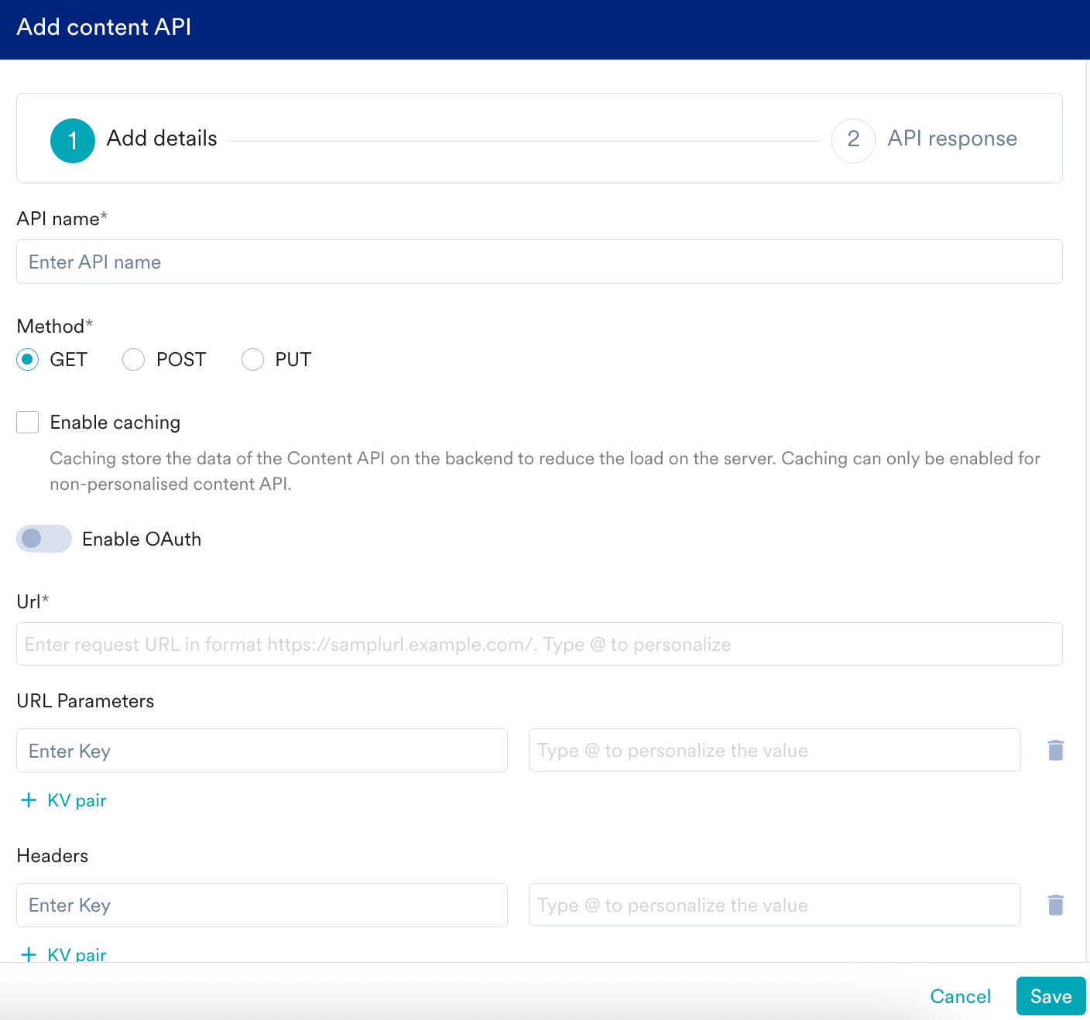
Task: Click the 'Headers' section heading
Action: pyautogui.click(x=53, y=856)
